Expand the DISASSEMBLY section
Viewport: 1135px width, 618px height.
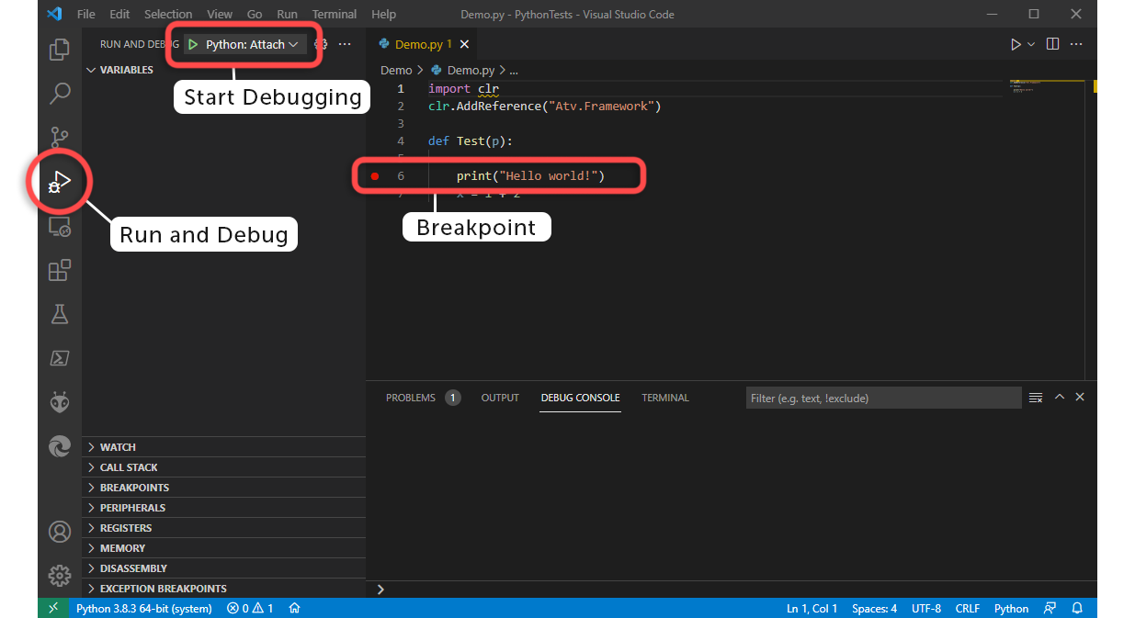coord(223,568)
